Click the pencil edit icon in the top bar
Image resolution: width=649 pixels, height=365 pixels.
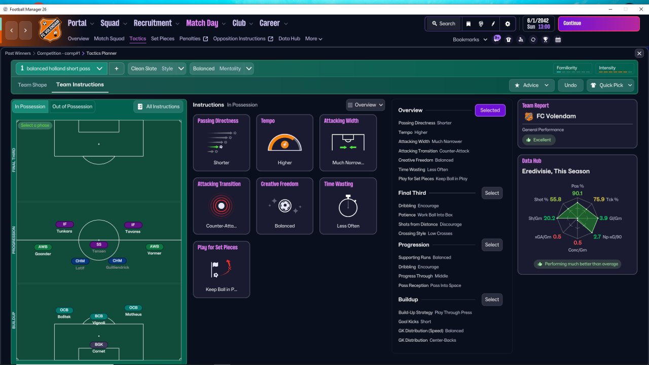[x=493, y=24]
